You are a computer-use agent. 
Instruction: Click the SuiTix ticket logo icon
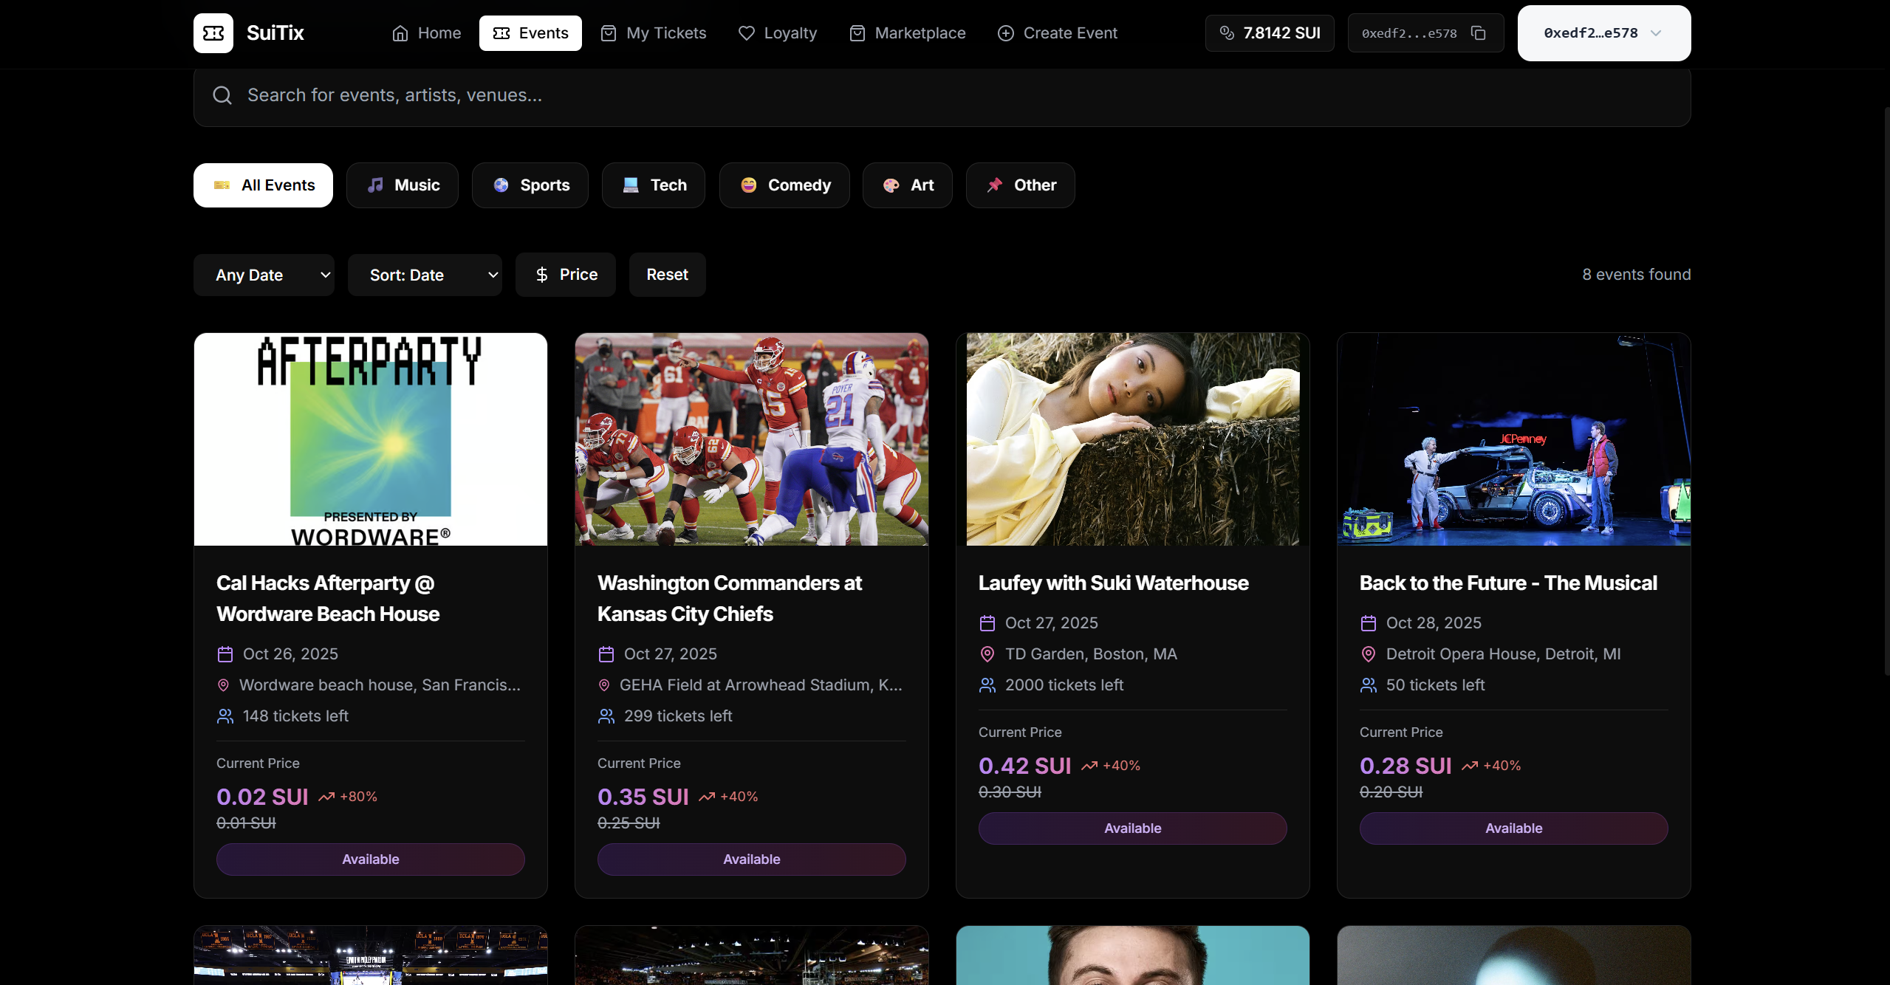[213, 33]
